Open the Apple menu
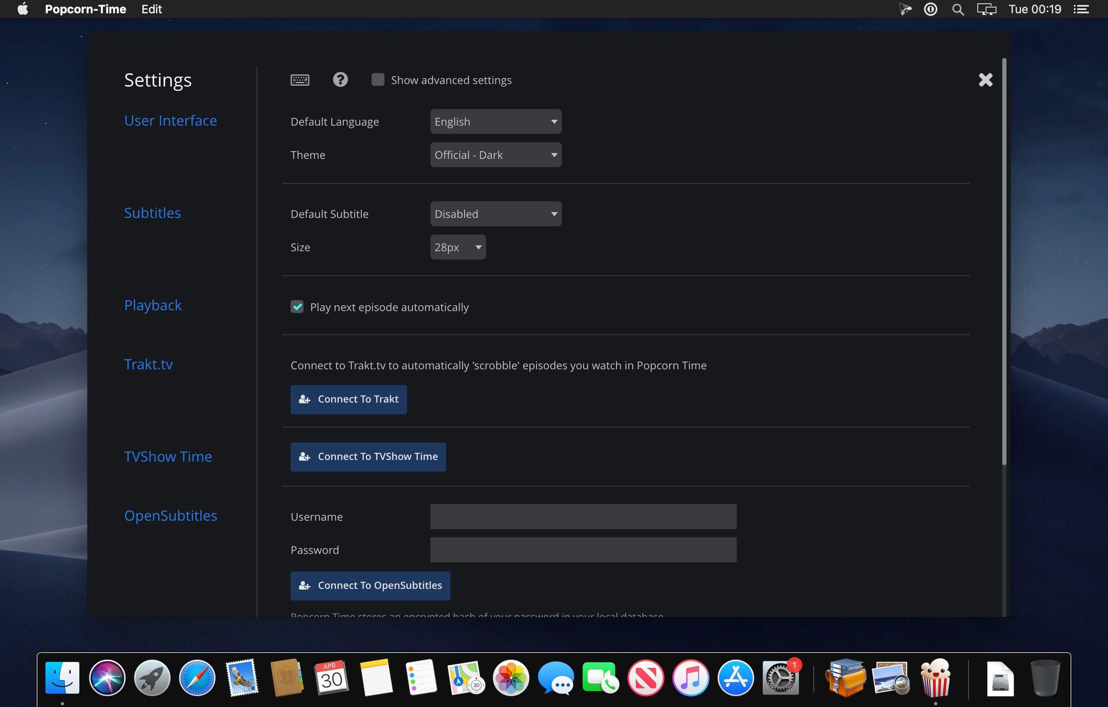Viewport: 1108px width, 707px height. [x=22, y=9]
